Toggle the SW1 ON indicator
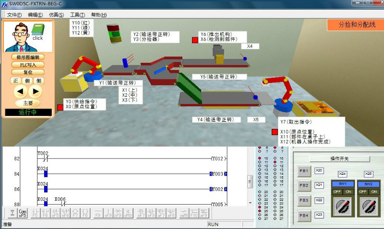Screen dimensions: 384x229 tap(349, 191)
